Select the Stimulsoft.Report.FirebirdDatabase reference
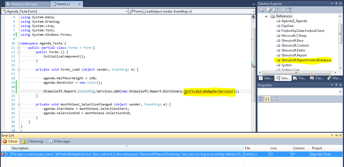This screenshot has width=344, height=167. click(306, 60)
